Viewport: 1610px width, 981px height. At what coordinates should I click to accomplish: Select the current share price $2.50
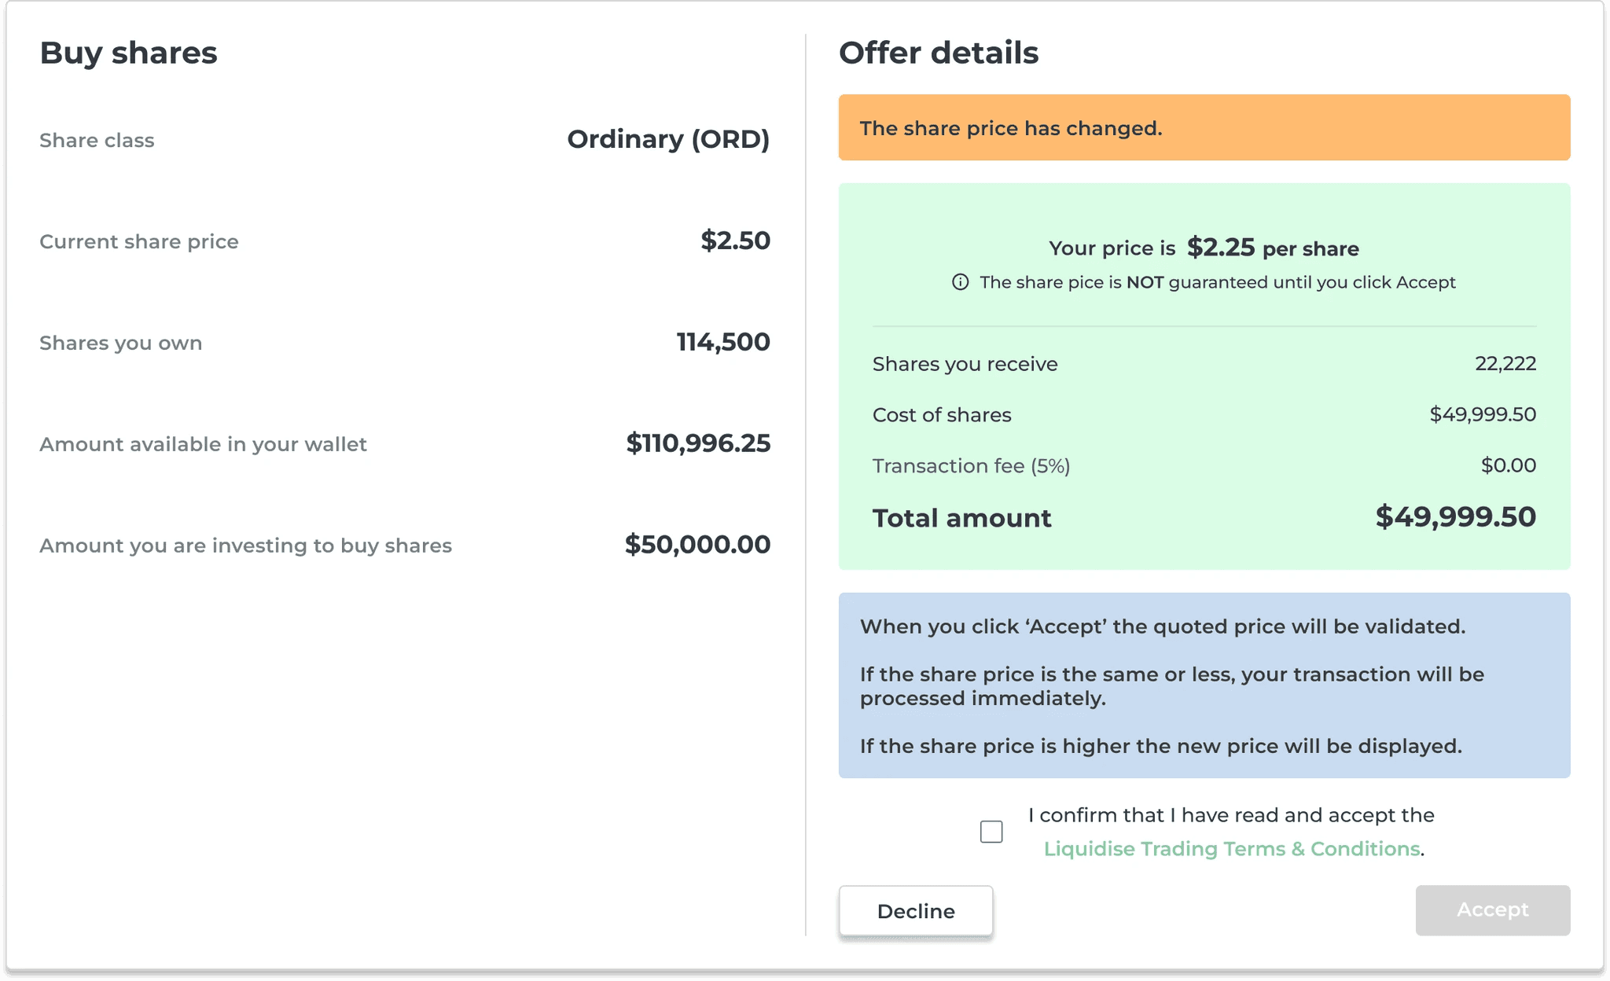735,241
